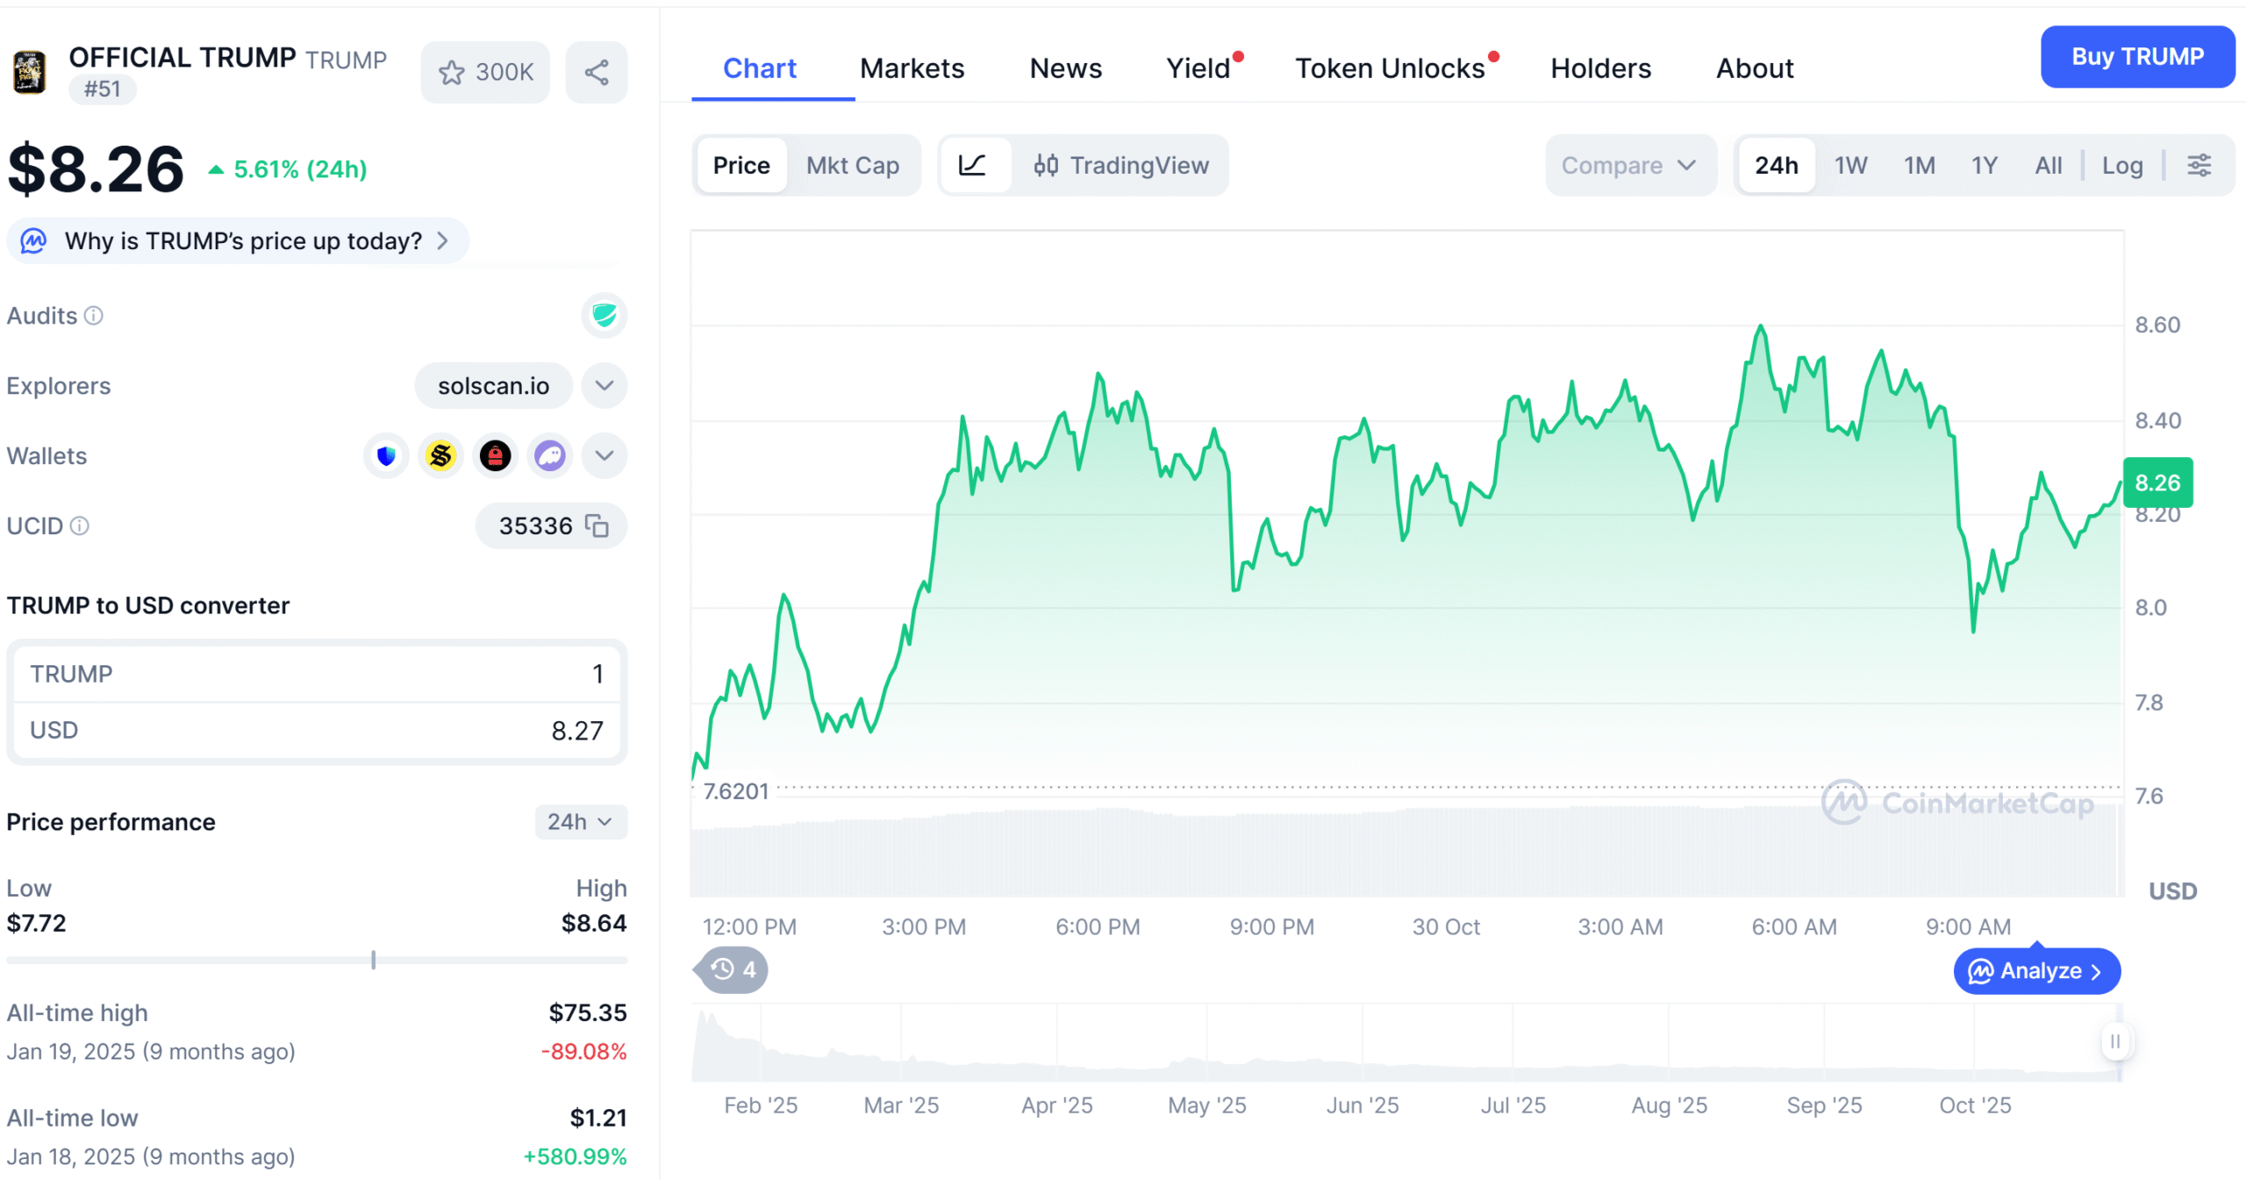Copy the UCID 35336 using the copy icon
Image resolution: width=2246 pixels, height=1180 pixels.
[597, 526]
